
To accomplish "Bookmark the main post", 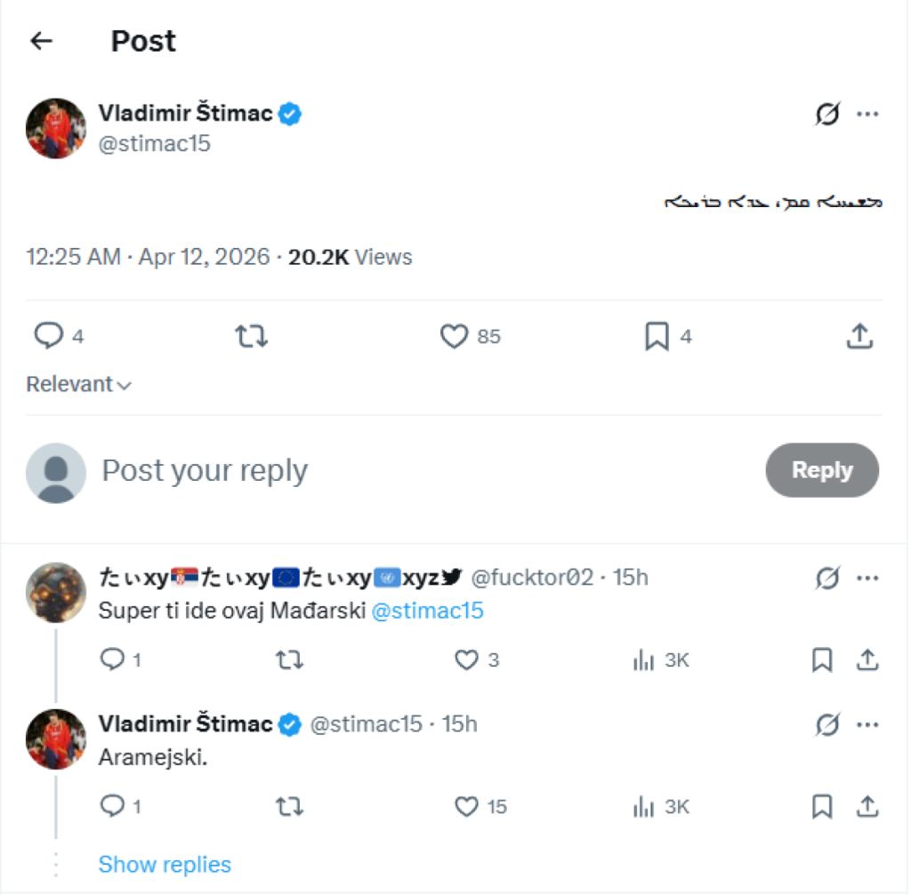I will click(x=657, y=336).
